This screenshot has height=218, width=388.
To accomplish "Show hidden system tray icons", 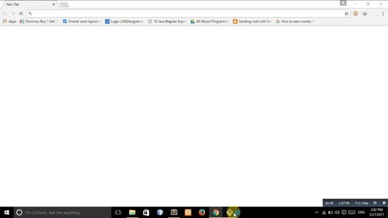I will pos(316,213).
